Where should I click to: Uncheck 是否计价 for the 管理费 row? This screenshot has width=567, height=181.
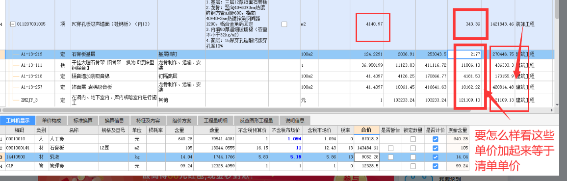tap(436, 166)
